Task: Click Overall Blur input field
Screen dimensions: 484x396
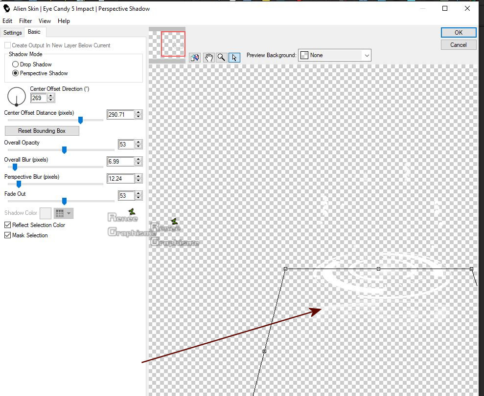Action: [121, 161]
